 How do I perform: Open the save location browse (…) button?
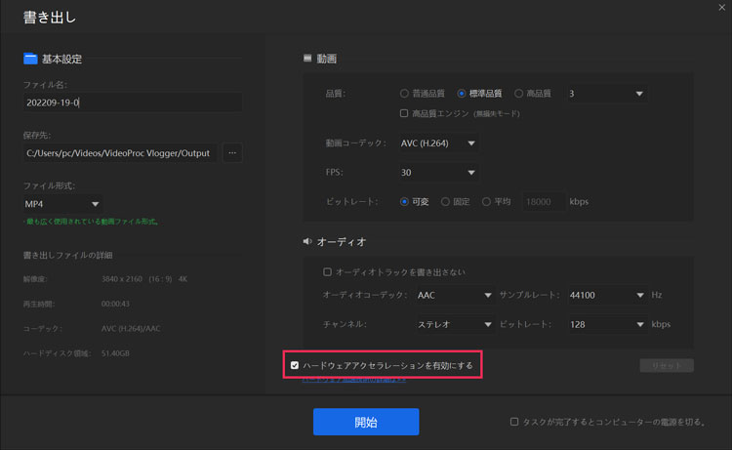click(231, 152)
